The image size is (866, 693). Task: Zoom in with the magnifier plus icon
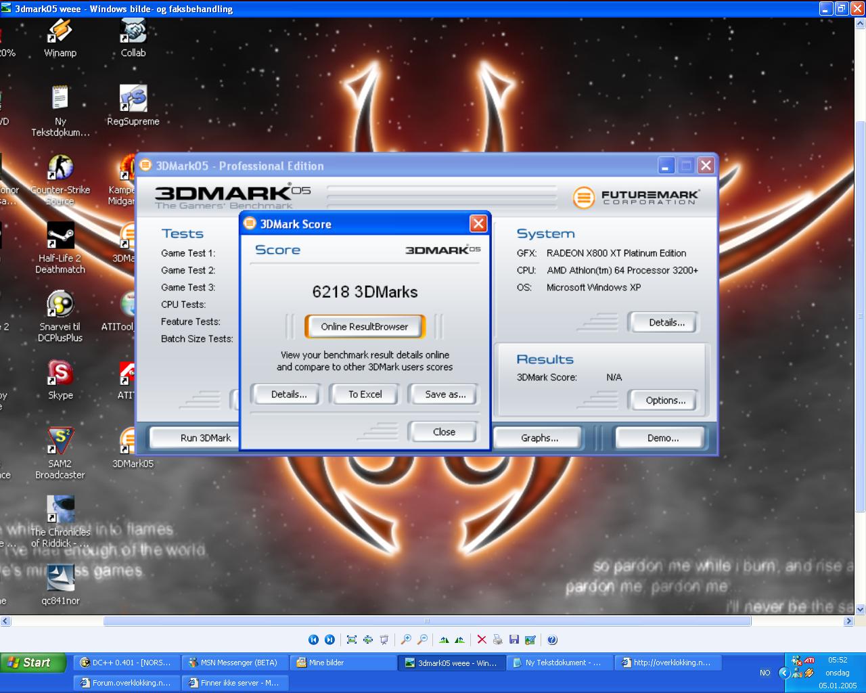406,640
